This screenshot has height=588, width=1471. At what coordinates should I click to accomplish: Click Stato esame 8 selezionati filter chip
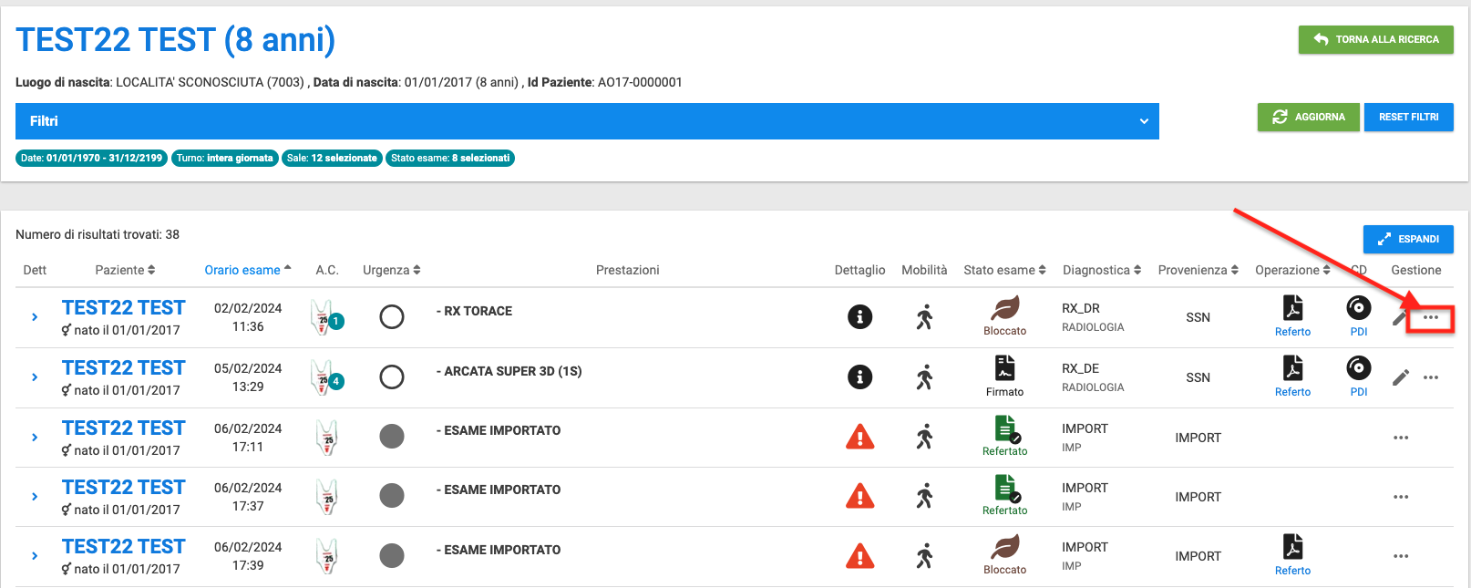(450, 158)
